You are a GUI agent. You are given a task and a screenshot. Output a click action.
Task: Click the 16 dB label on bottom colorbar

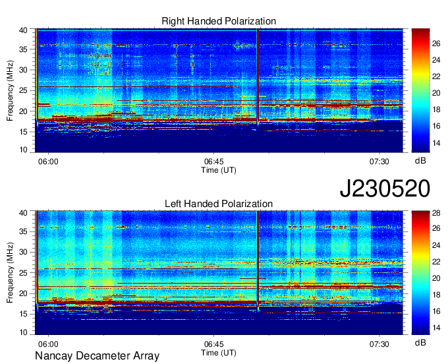coord(436,311)
